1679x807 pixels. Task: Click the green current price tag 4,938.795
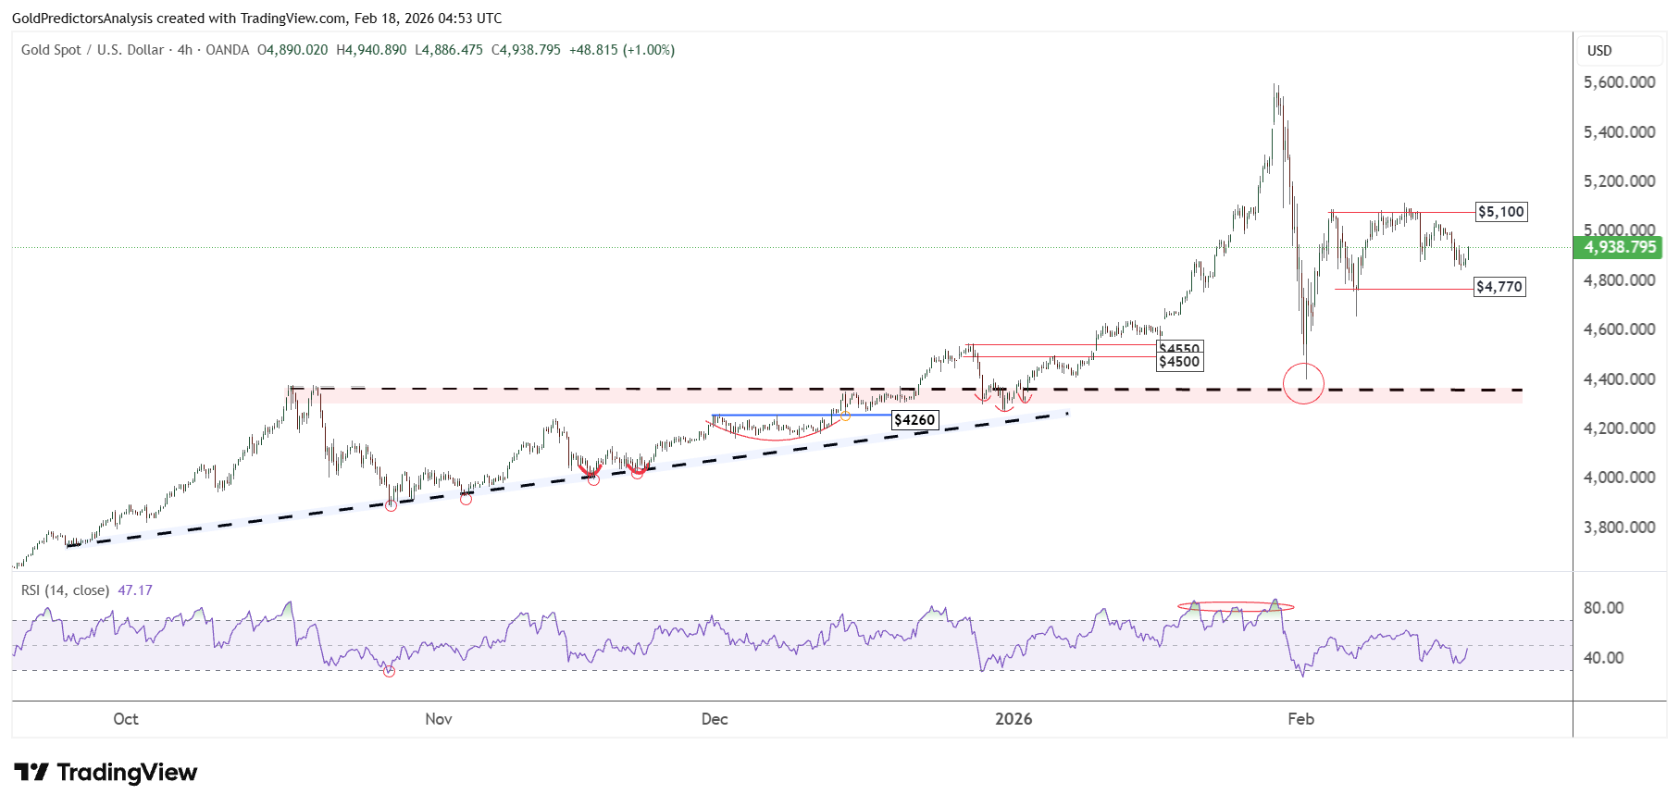click(1620, 247)
